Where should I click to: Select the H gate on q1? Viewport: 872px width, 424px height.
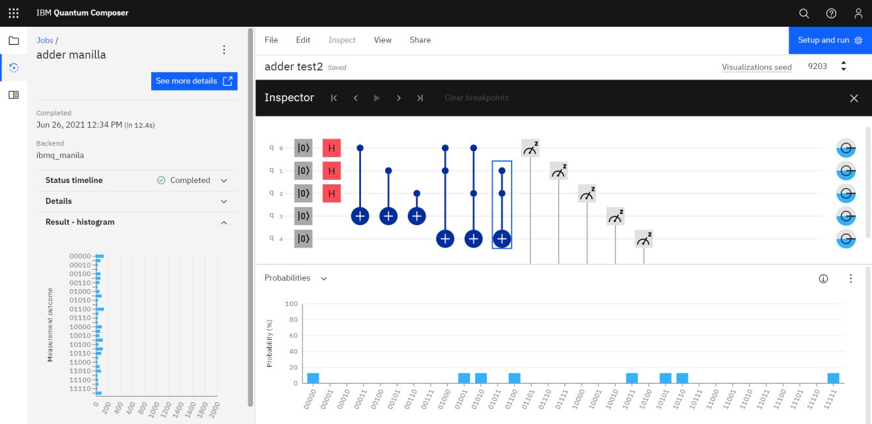click(332, 171)
